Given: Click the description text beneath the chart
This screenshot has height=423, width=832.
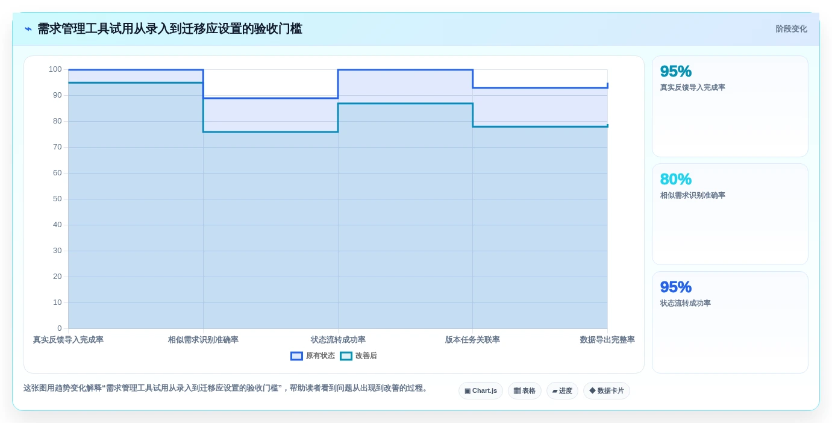Looking at the screenshot, I should click(227, 389).
